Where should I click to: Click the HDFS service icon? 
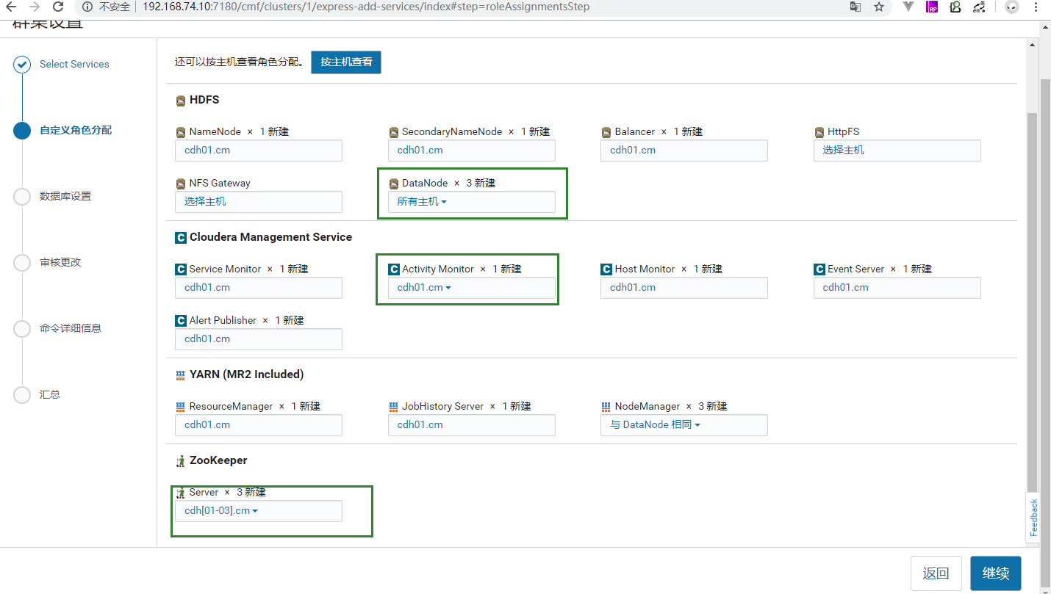pos(181,101)
